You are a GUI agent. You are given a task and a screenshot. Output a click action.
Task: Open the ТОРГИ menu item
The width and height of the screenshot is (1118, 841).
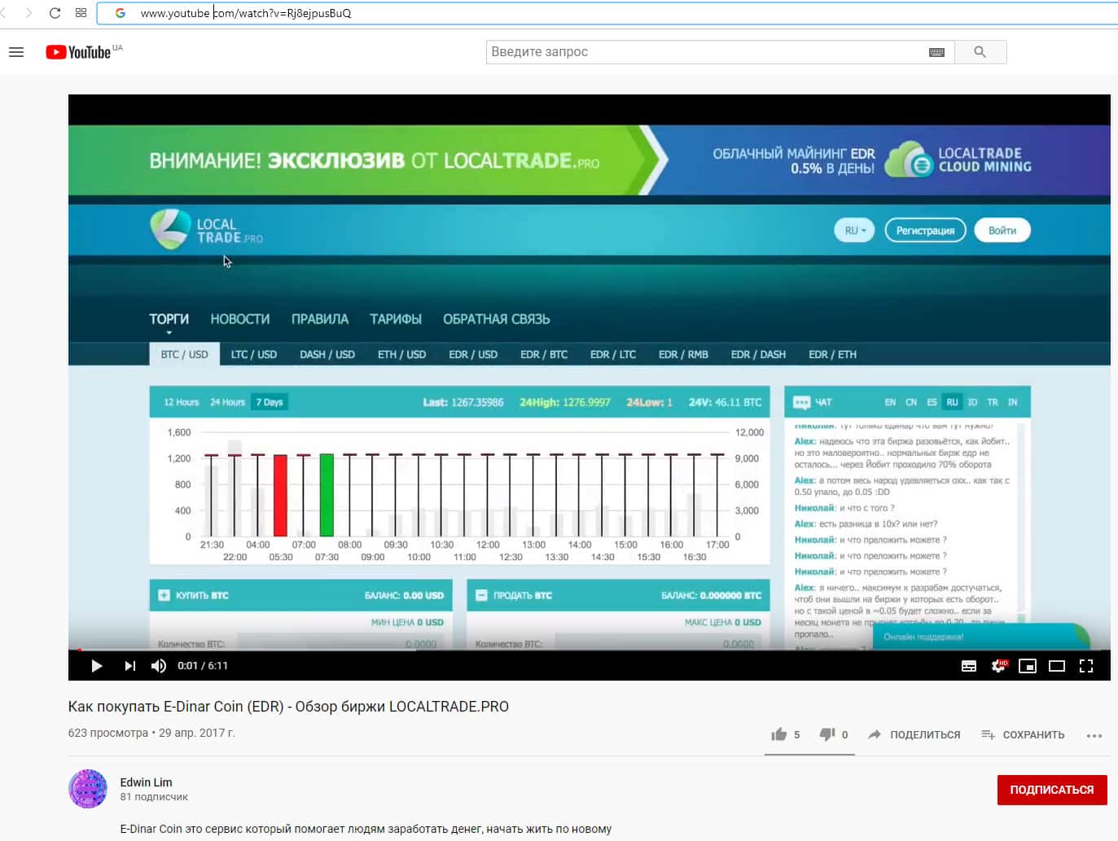(169, 319)
